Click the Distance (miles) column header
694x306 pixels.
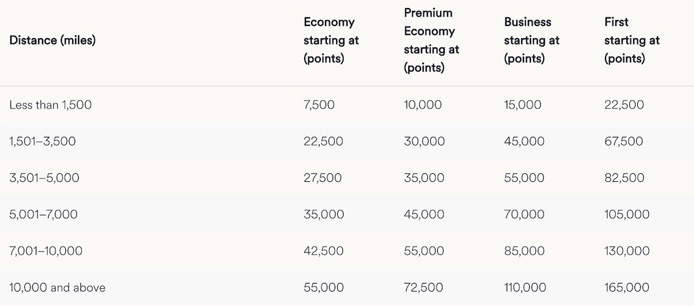click(53, 41)
